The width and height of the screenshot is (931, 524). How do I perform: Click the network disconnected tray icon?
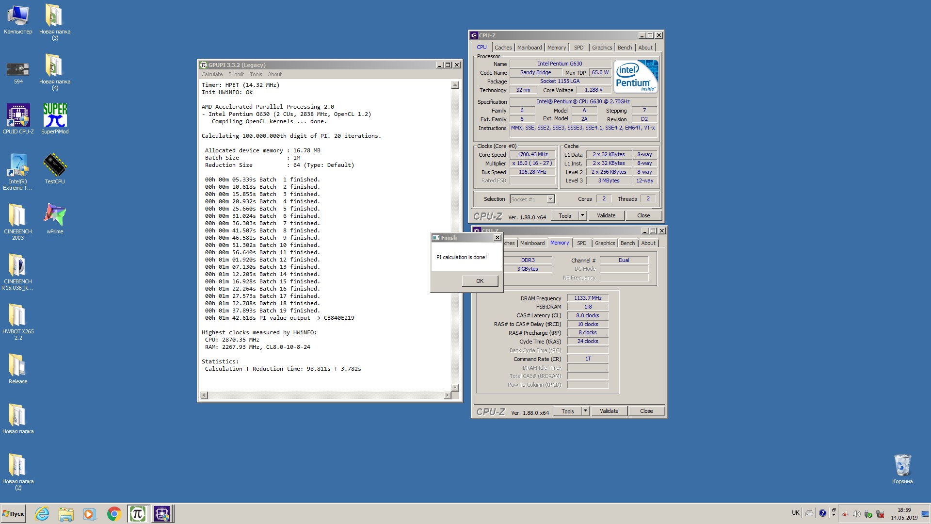[x=880, y=514]
